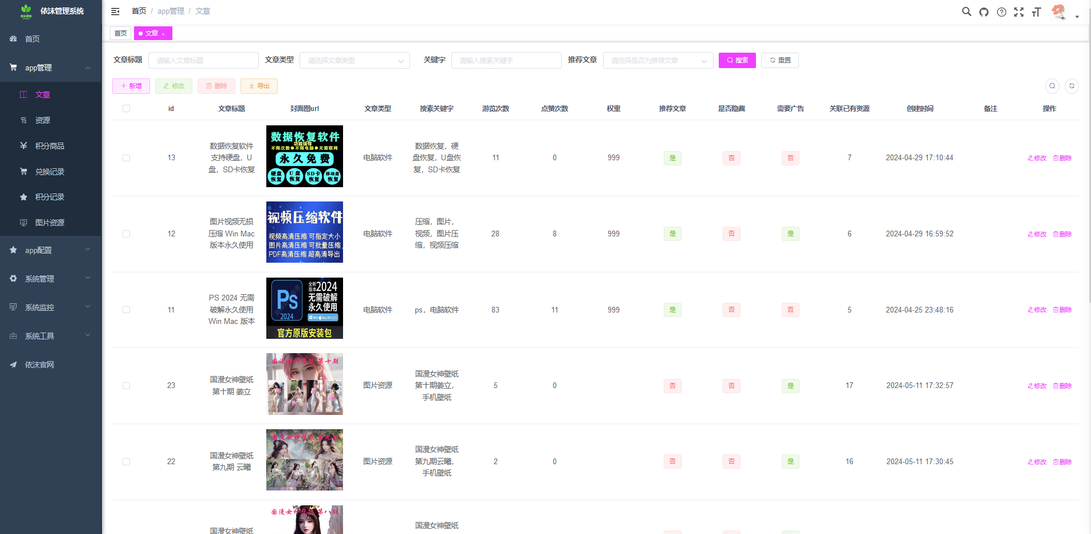The image size is (1091, 534).
Task: Hide search area with round search icon
Action: (x=1052, y=86)
